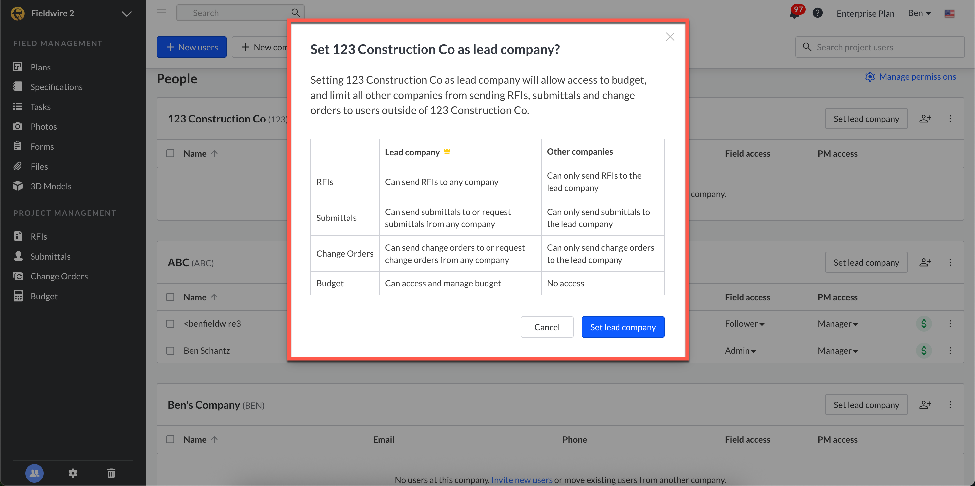
Task: Open the help question mark icon
Action: (817, 13)
